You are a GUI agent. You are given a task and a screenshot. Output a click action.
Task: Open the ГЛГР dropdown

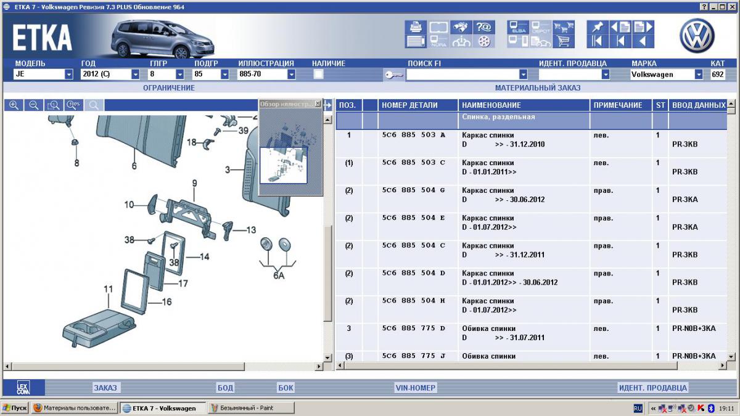point(180,75)
